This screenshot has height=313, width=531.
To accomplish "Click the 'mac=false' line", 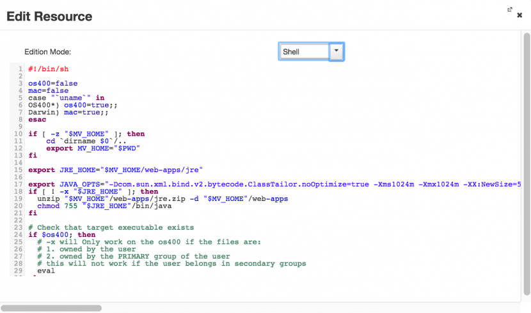I will tap(49, 90).
